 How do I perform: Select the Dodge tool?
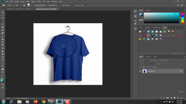coord(3,54)
